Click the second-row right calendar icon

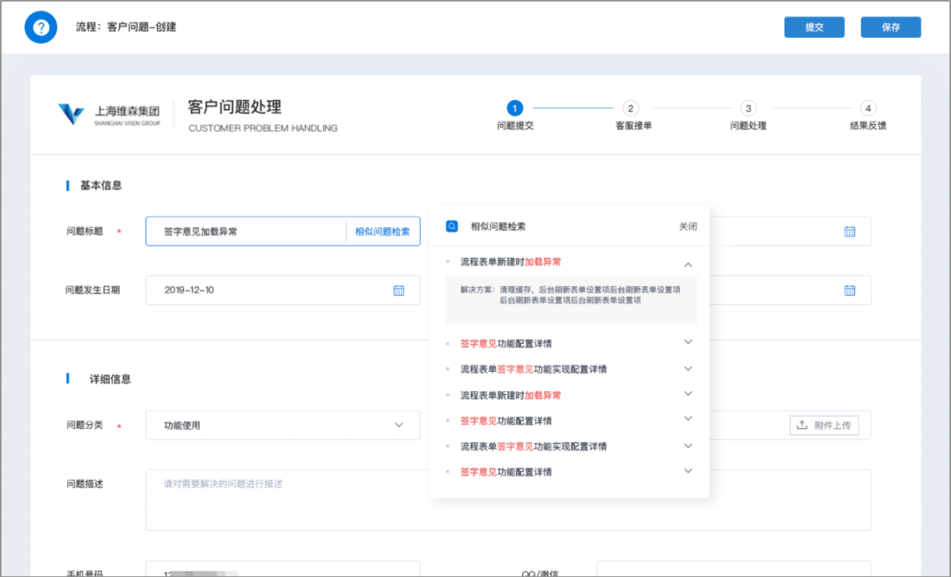click(x=850, y=290)
